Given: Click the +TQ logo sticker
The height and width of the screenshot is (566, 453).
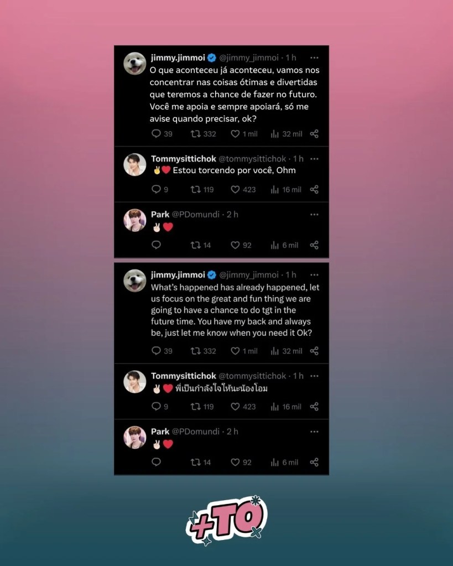Looking at the screenshot, I should [x=227, y=520].
